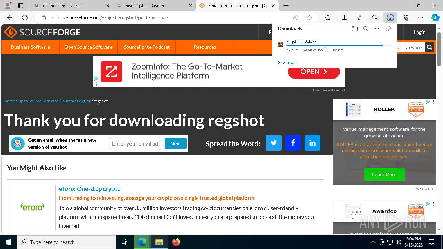The height and width of the screenshot is (249, 443).
Task: Close the 'Find out more about regshot' tab
Action: 273,6
